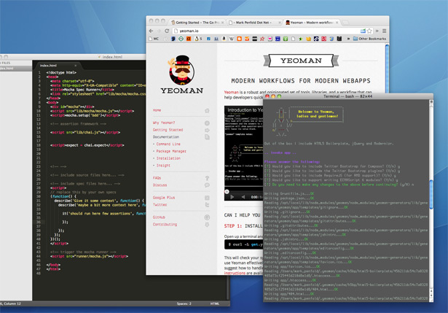The width and height of the screenshot is (448, 313).
Task: Click the instructions link at page bottom
Action: click(235, 273)
